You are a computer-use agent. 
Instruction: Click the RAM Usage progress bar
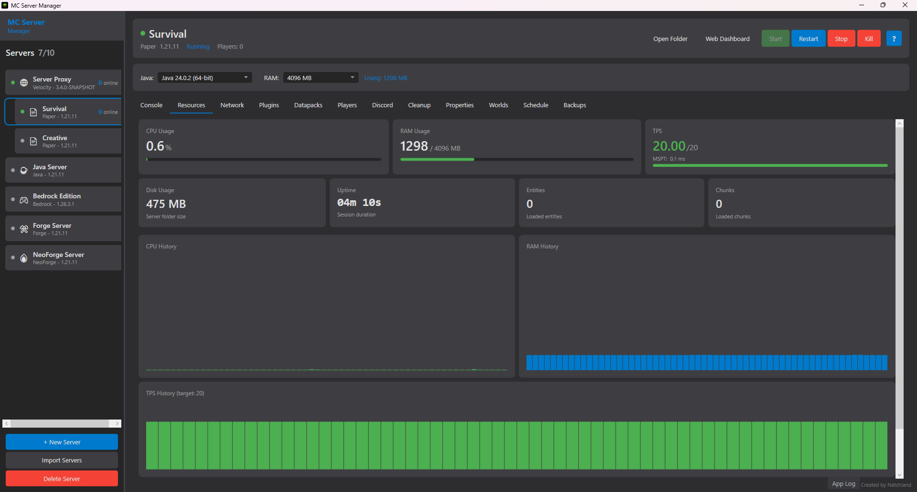pos(517,159)
